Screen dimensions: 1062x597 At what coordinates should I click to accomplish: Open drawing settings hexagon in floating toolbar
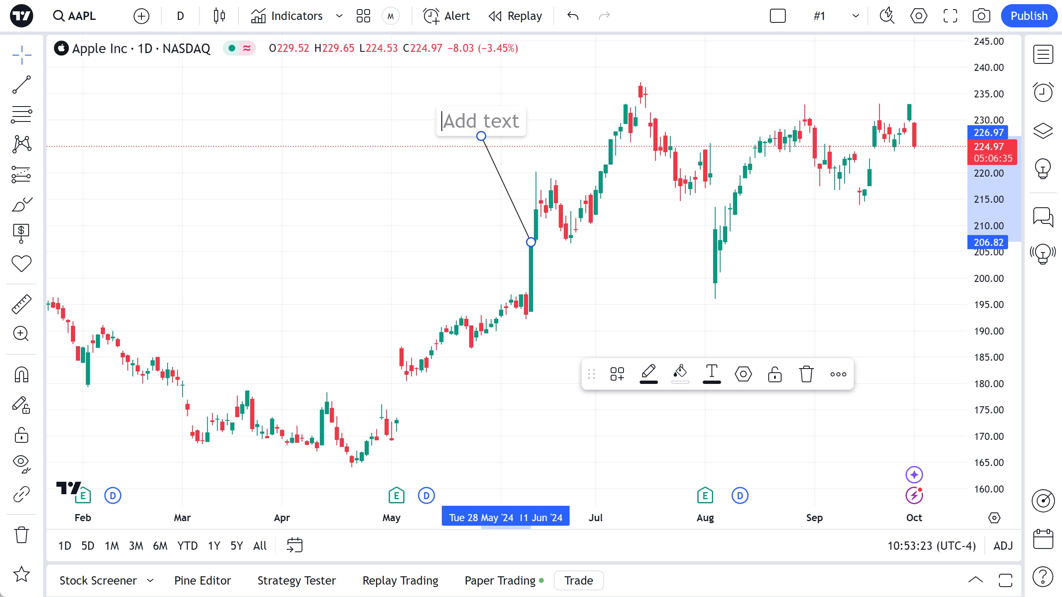743,374
